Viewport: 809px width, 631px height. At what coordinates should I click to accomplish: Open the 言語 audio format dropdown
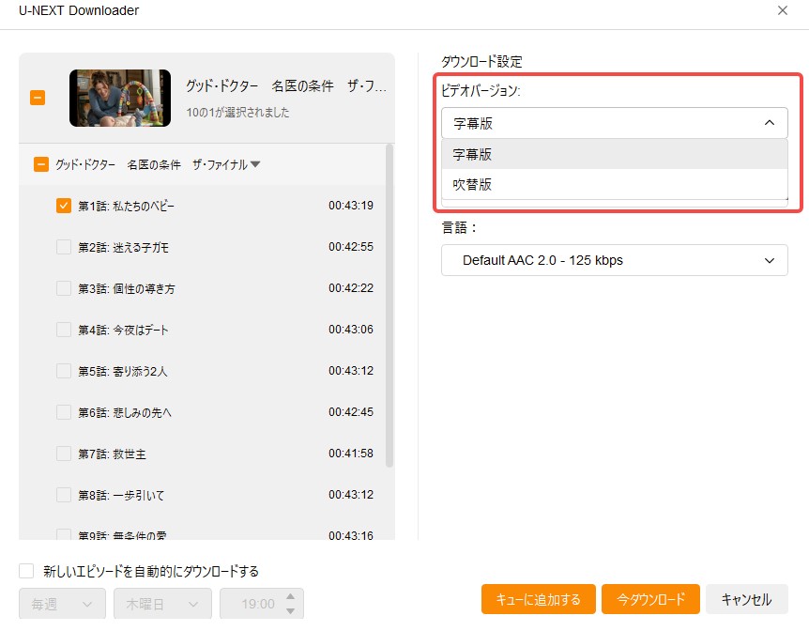pyautogui.click(x=614, y=259)
